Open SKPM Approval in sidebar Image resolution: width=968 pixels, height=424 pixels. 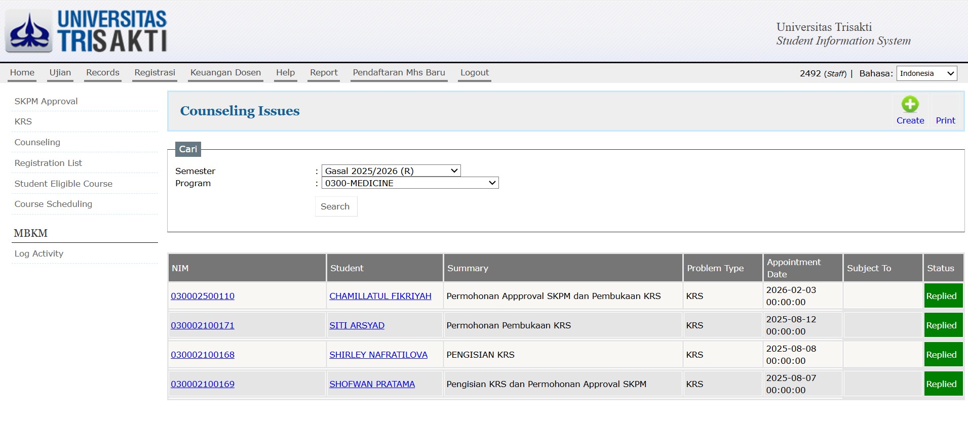point(46,101)
